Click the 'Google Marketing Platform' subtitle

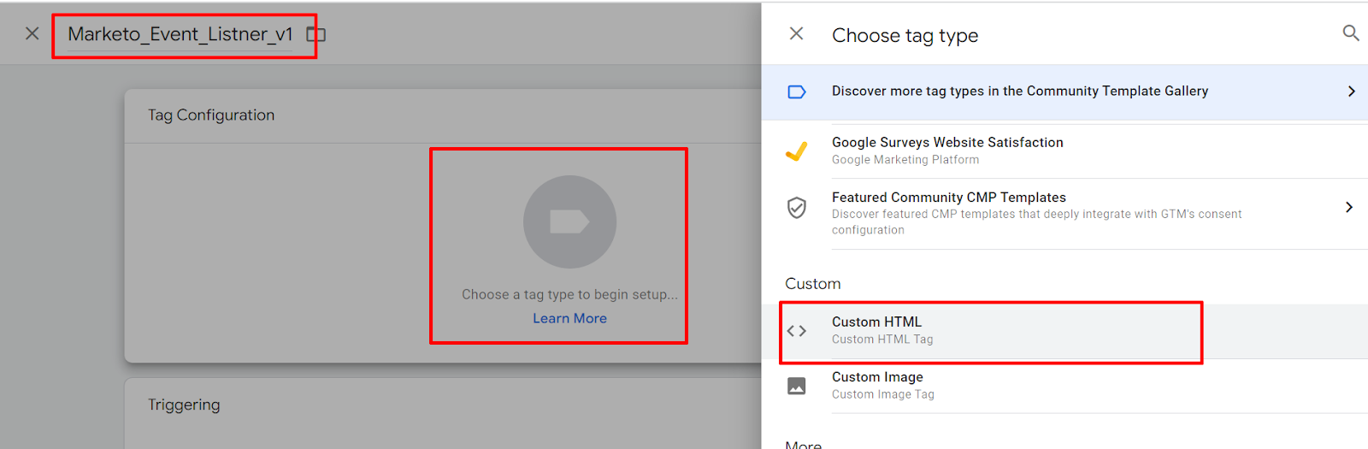pyautogui.click(x=905, y=160)
